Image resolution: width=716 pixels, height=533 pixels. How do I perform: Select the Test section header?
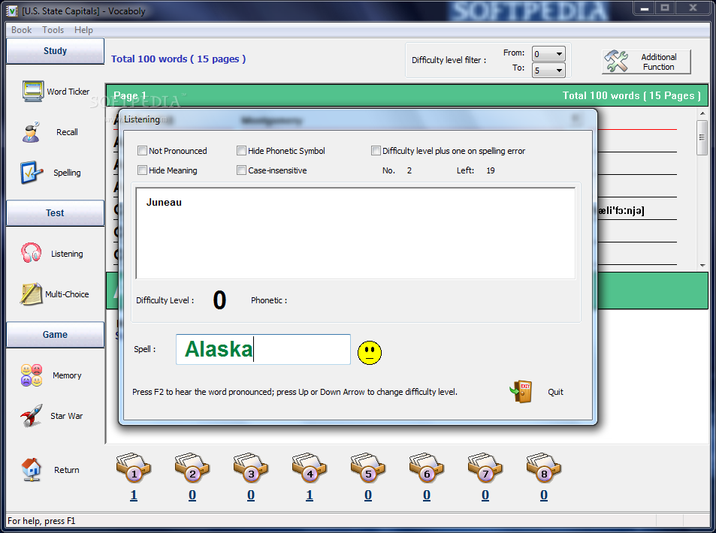[x=56, y=212]
